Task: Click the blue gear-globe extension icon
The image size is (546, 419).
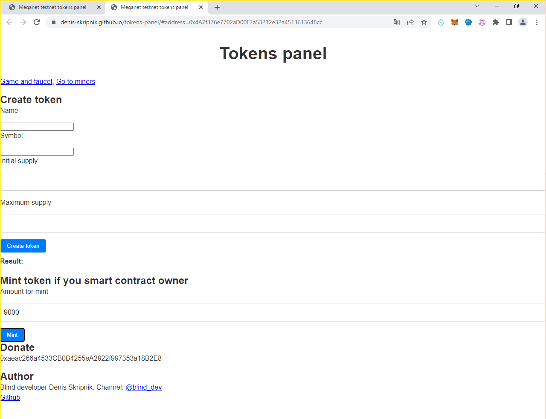Action: (468, 22)
